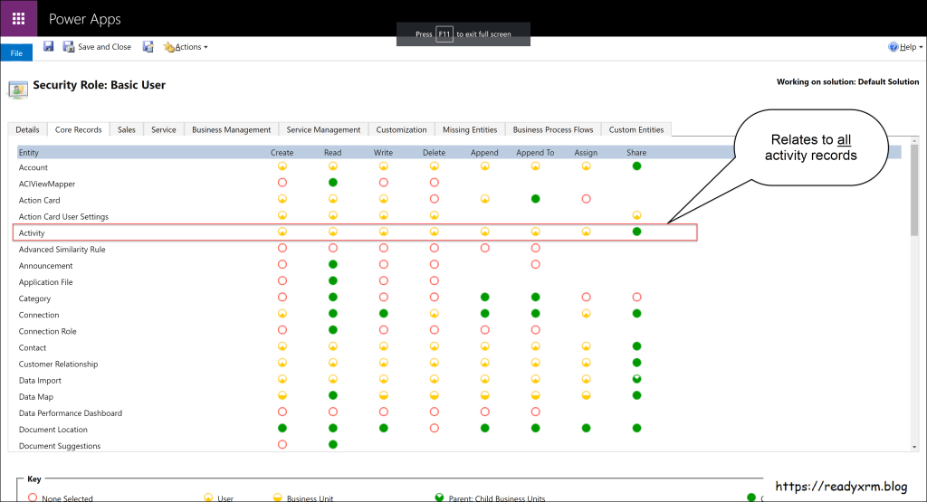Switch to the Business Management tab
This screenshot has width=927, height=502.
[231, 129]
